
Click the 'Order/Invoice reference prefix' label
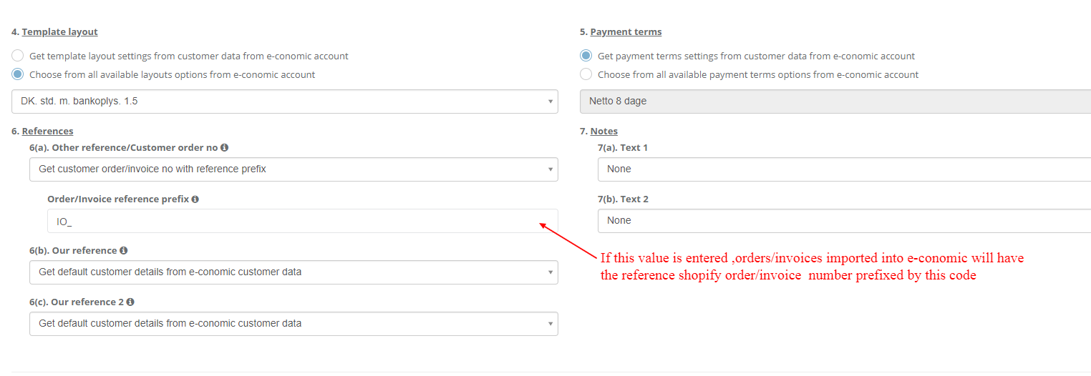[x=118, y=199]
